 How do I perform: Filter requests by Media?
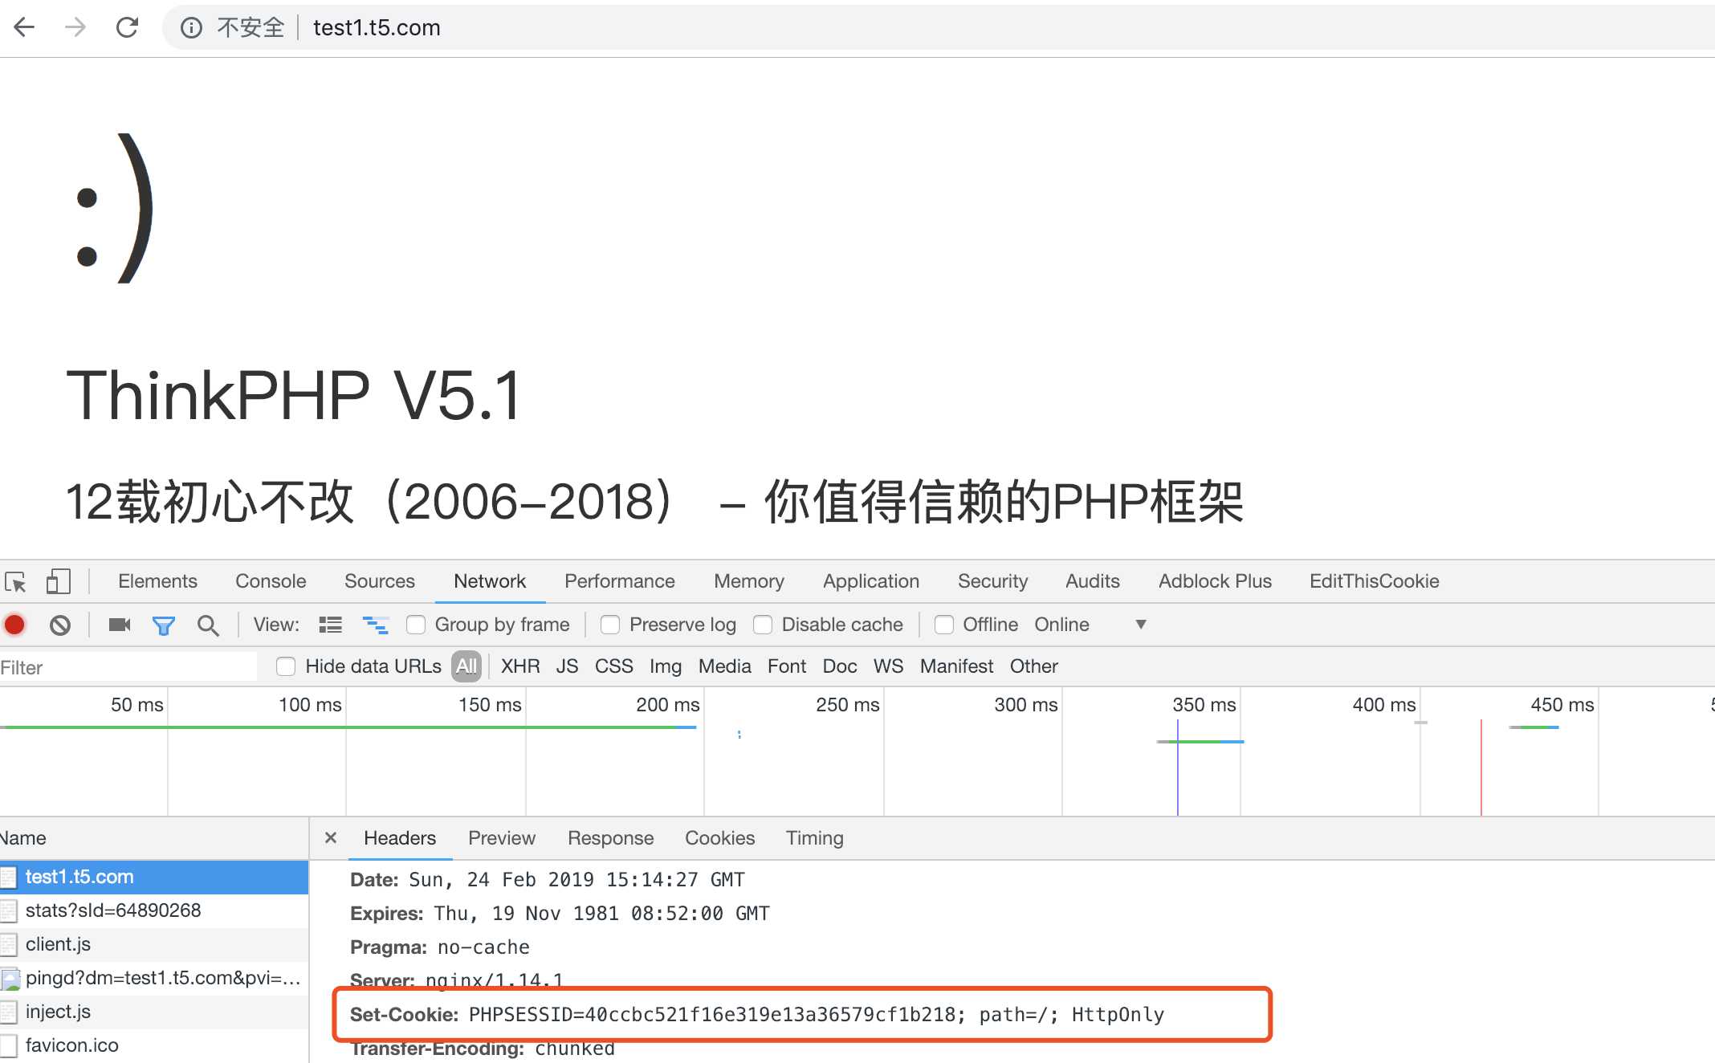(725, 666)
